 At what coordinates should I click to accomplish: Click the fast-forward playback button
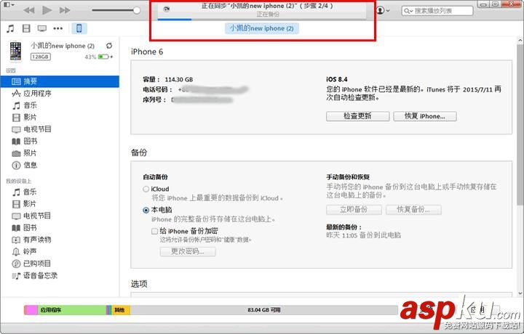click(x=65, y=10)
